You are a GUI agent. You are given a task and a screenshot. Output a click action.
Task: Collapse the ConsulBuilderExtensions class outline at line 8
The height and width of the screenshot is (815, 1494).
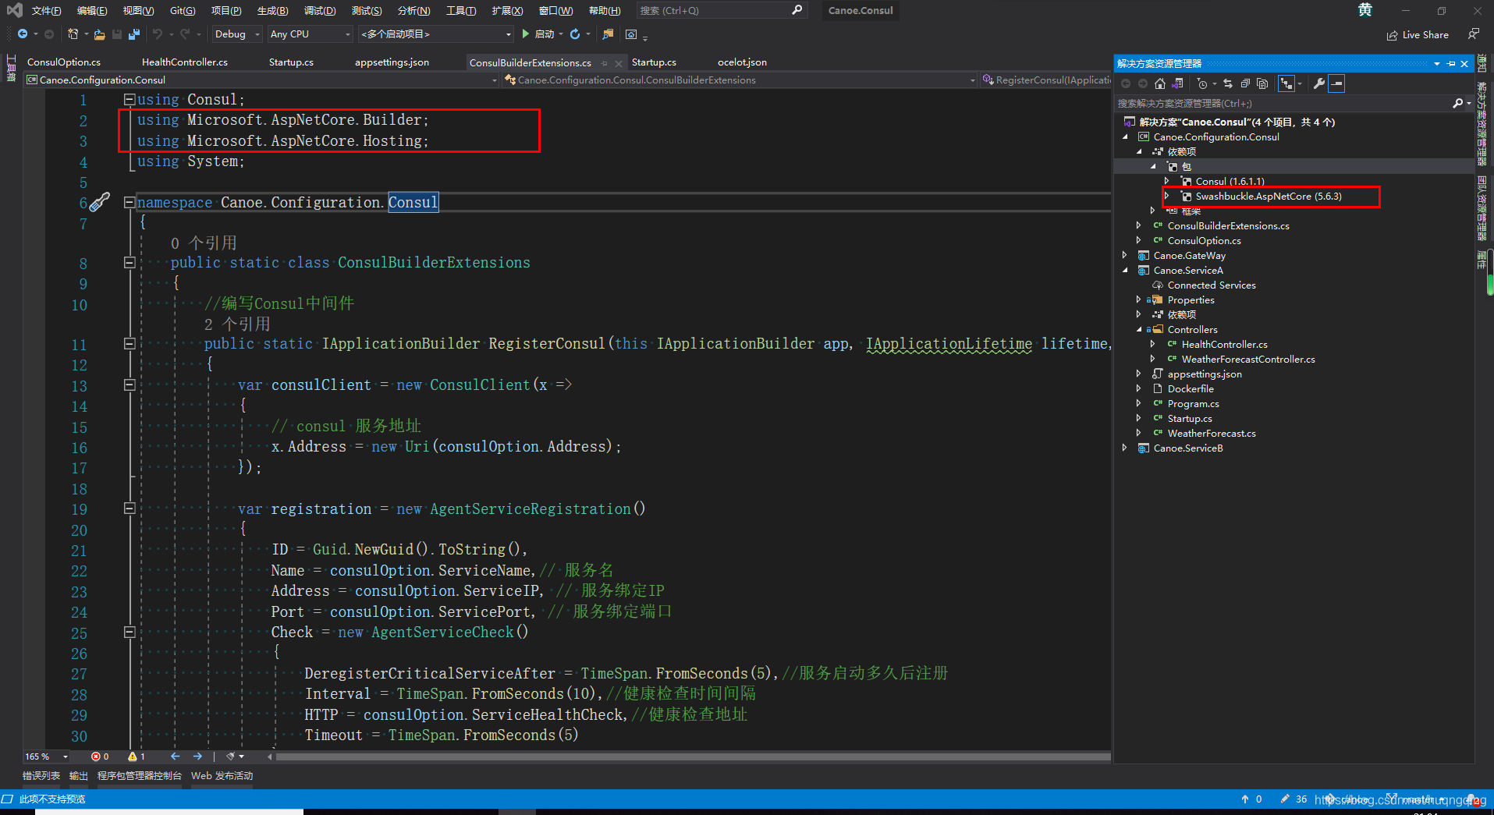pos(130,263)
